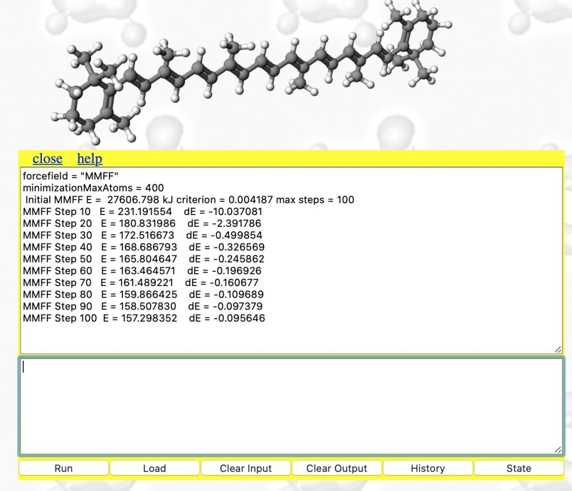Image resolution: width=572 pixels, height=491 pixels.
Task: Click the MMFF Step 50 output line
Action: coord(144,259)
